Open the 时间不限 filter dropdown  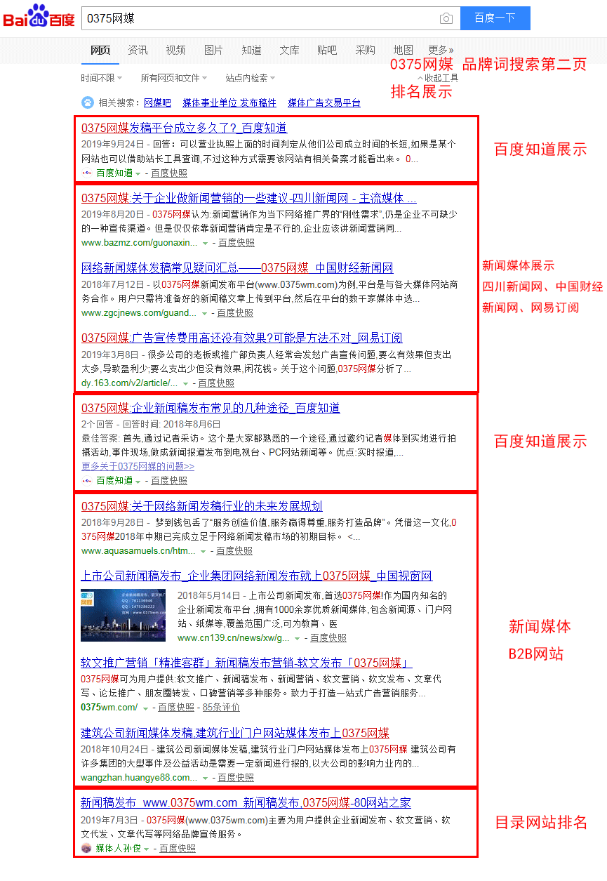pyautogui.click(x=101, y=78)
